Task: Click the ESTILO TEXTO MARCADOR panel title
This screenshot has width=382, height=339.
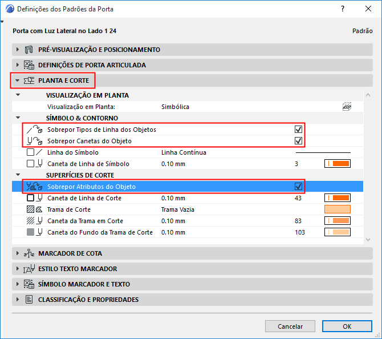Action: pos(78,269)
